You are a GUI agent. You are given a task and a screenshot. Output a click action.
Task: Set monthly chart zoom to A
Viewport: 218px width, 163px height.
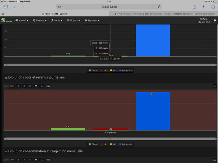(x=42, y=160)
